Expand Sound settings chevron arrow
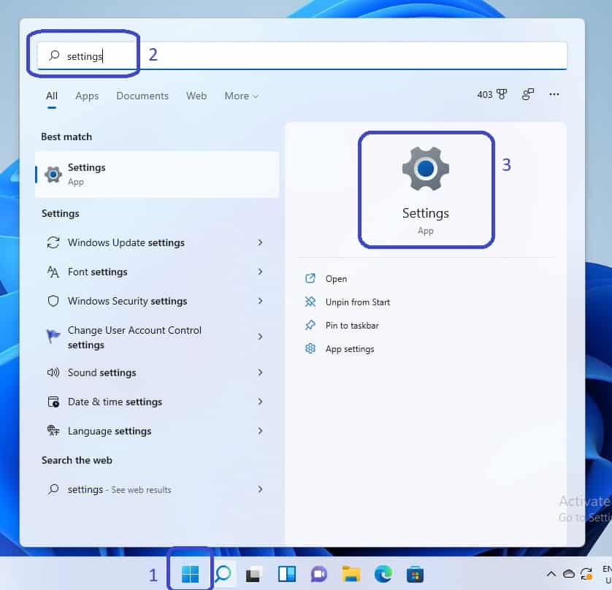The image size is (612, 590). click(x=260, y=372)
